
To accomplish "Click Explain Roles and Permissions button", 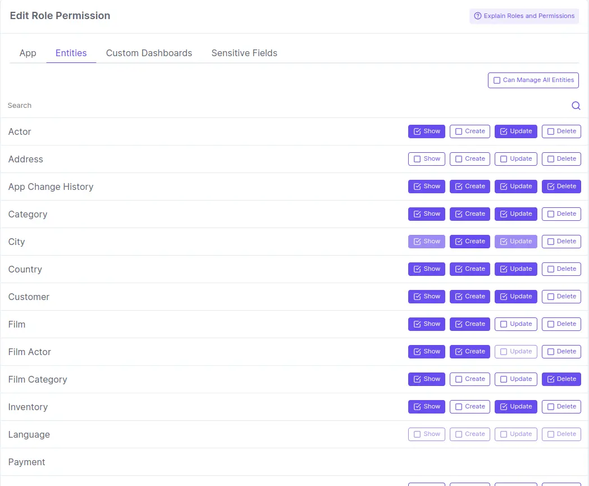I will click(x=524, y=16).
